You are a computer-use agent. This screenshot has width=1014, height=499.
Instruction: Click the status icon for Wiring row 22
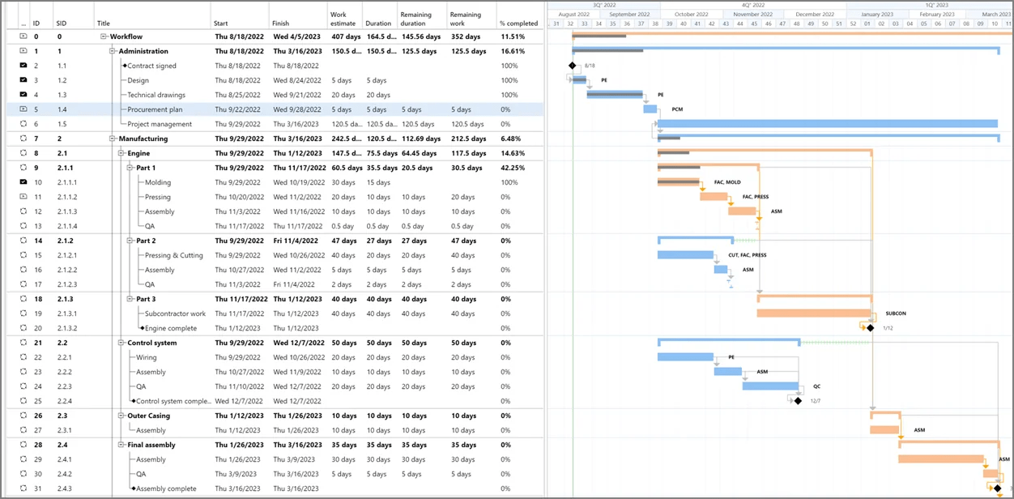pos(23,357)
